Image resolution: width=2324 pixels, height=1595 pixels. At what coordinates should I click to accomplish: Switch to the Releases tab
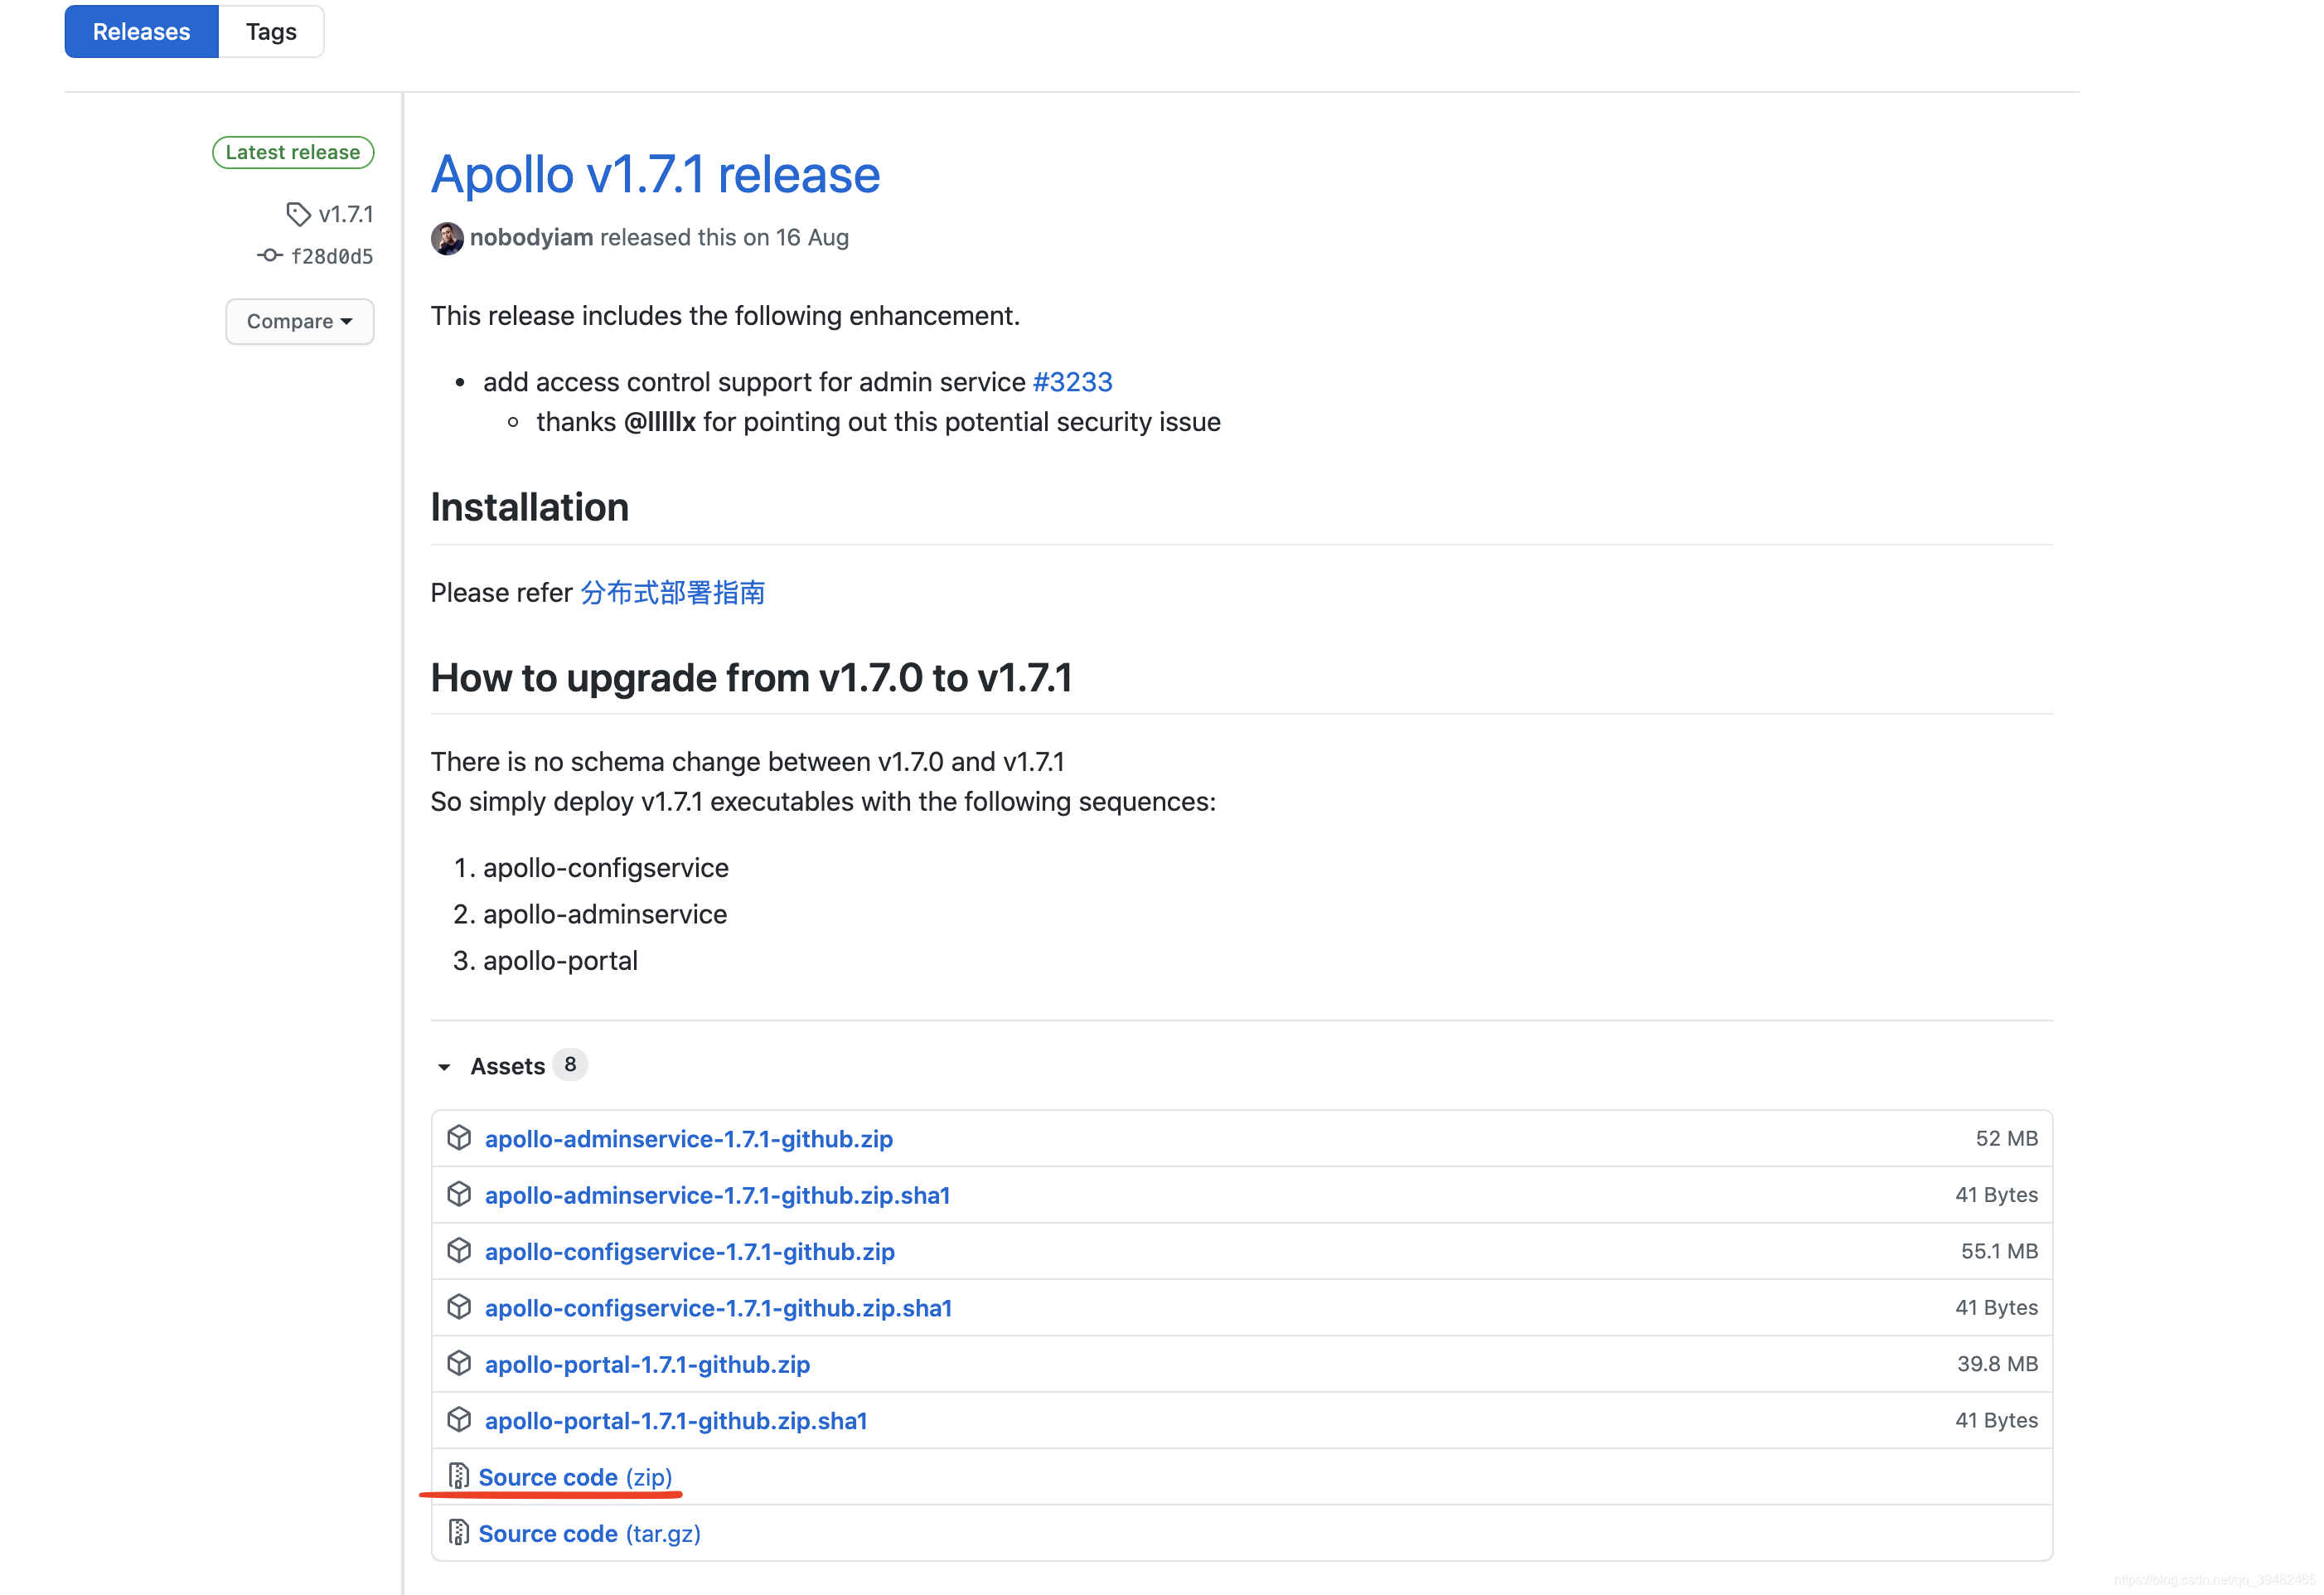141,31
